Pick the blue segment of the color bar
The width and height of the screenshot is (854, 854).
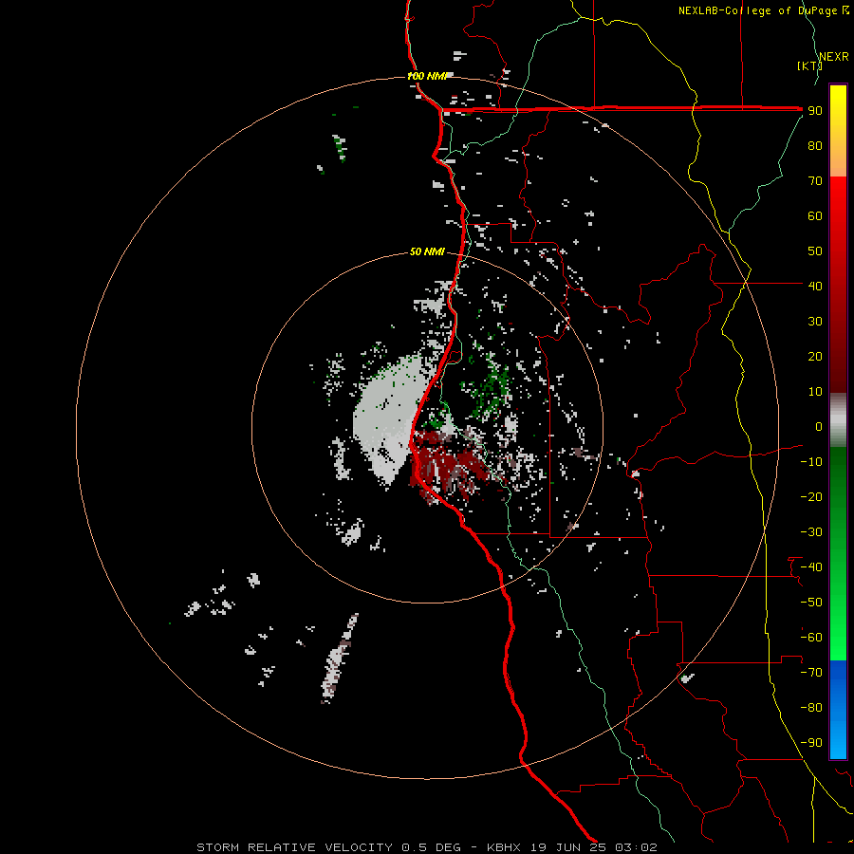pyautogui.click(x=838, y=710)
